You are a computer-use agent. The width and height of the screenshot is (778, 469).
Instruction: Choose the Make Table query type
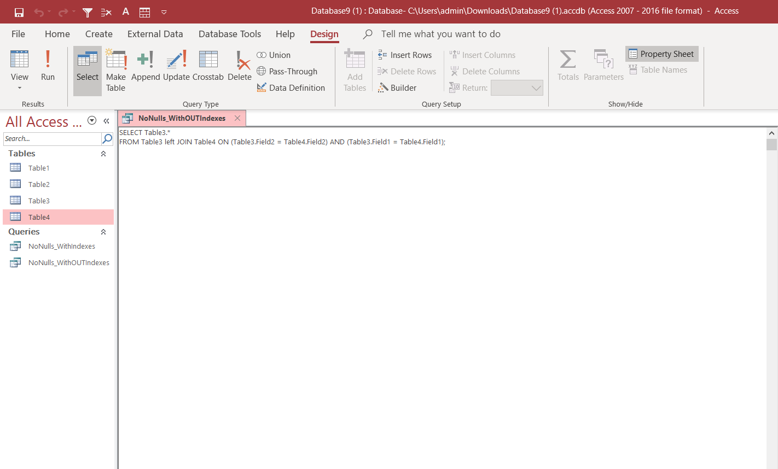[116, 71]
